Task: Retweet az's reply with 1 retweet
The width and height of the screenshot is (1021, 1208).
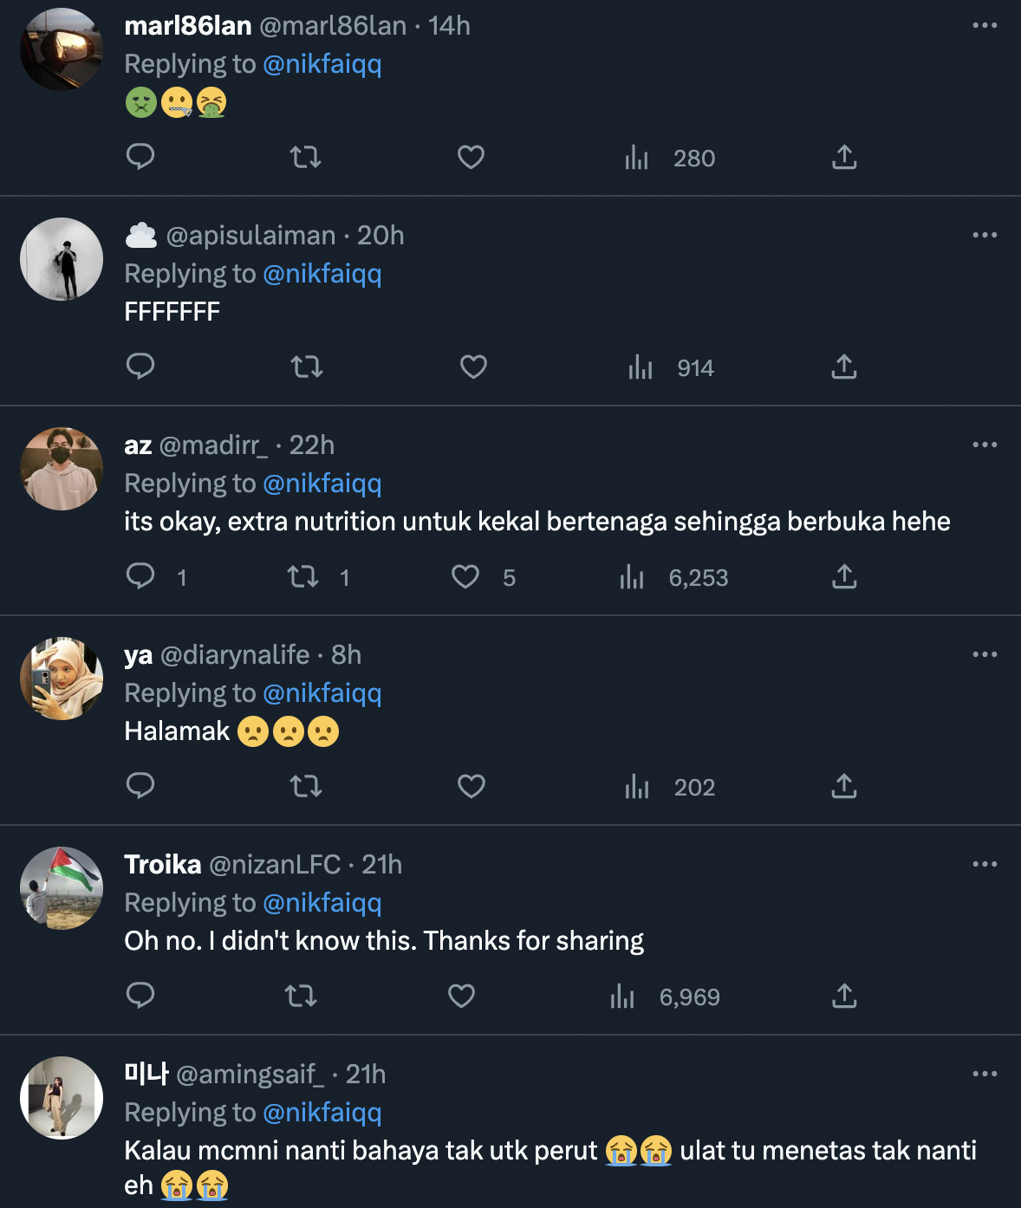Action: click(303, 576)
